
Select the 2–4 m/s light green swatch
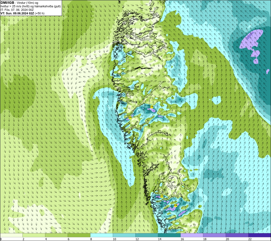tap(34, 235)
